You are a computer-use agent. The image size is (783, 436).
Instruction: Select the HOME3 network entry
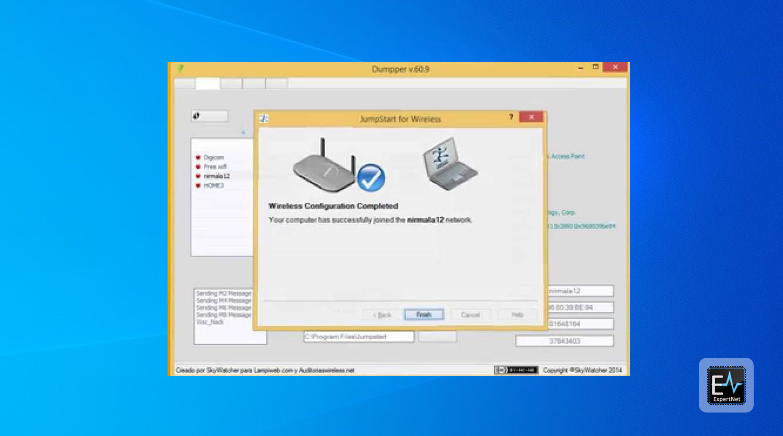[214, 186]
